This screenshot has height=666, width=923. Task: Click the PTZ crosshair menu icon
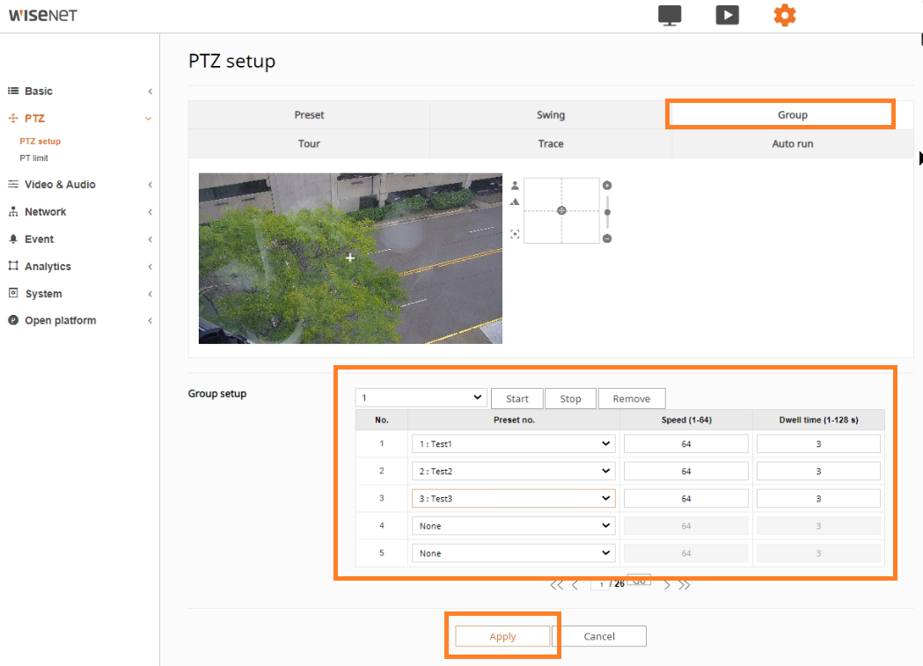(x=13, y=118)
